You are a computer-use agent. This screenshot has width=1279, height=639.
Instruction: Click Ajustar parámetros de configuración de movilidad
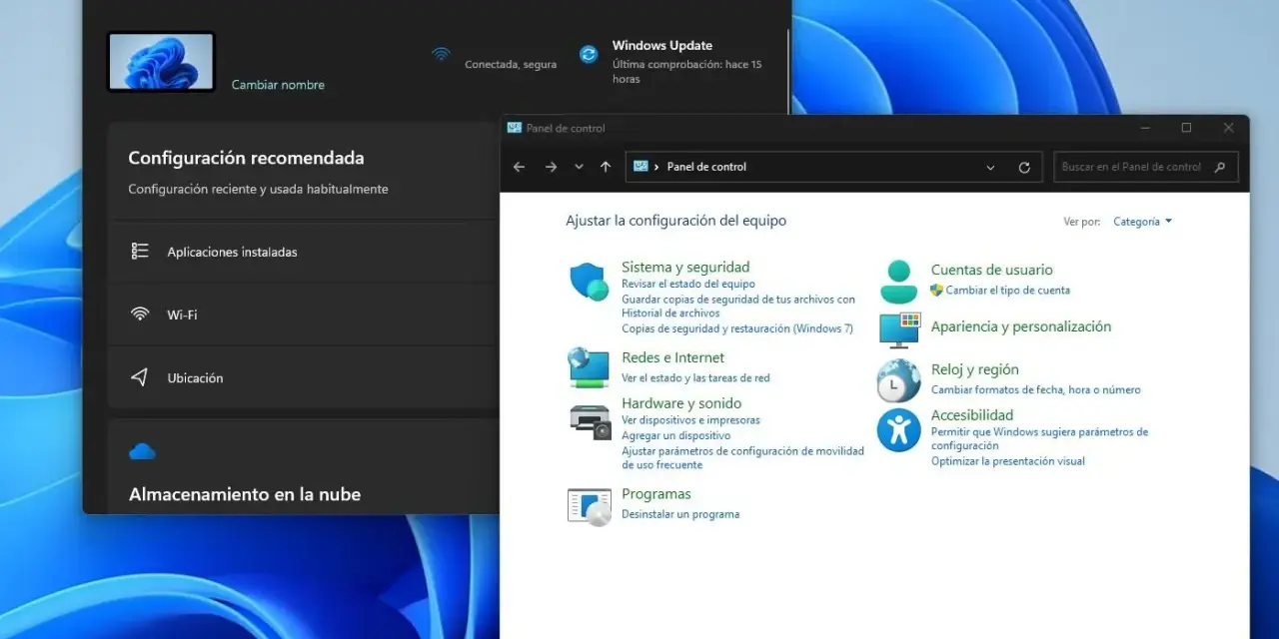(x=742, y=457)
